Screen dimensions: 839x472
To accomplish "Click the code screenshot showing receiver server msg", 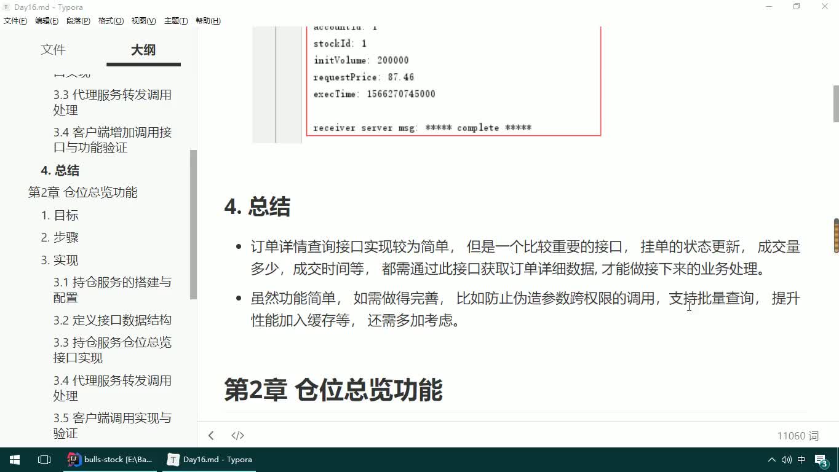I will [x=426, y=84].
